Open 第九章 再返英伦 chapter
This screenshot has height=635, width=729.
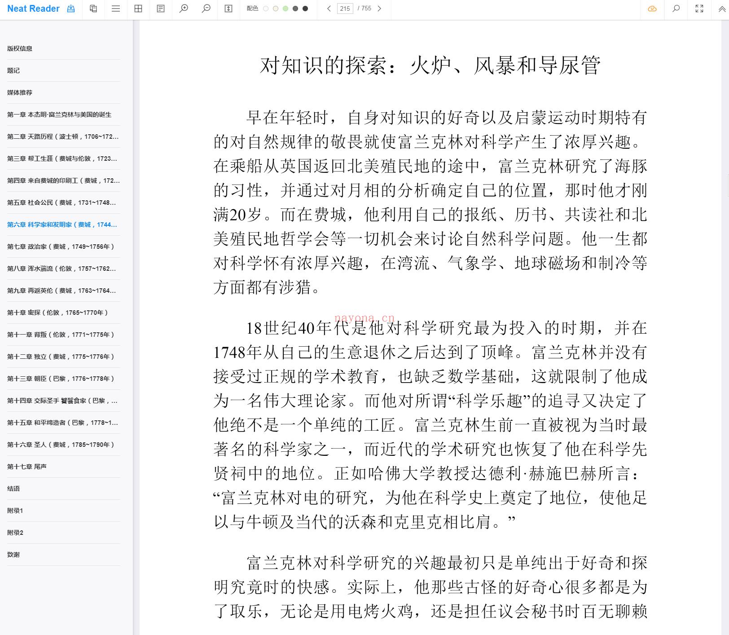click(64, 291)
